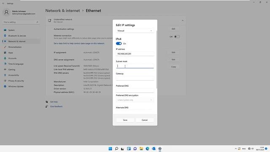Open the Windows Start button on taskbar
Image resolution: width=270 pixels, height=152 pixels.
[111, 149]
